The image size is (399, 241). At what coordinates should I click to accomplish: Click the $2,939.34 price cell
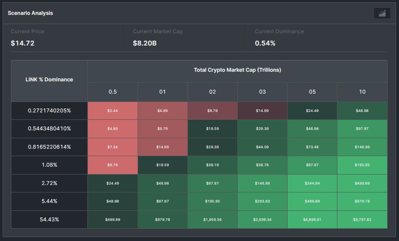(262, 220)
